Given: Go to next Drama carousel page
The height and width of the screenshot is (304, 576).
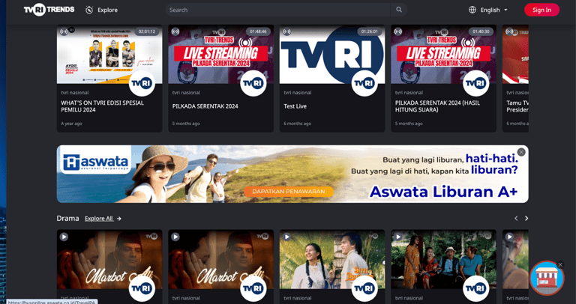Looking at the screenshot, I should coord(526,219).
